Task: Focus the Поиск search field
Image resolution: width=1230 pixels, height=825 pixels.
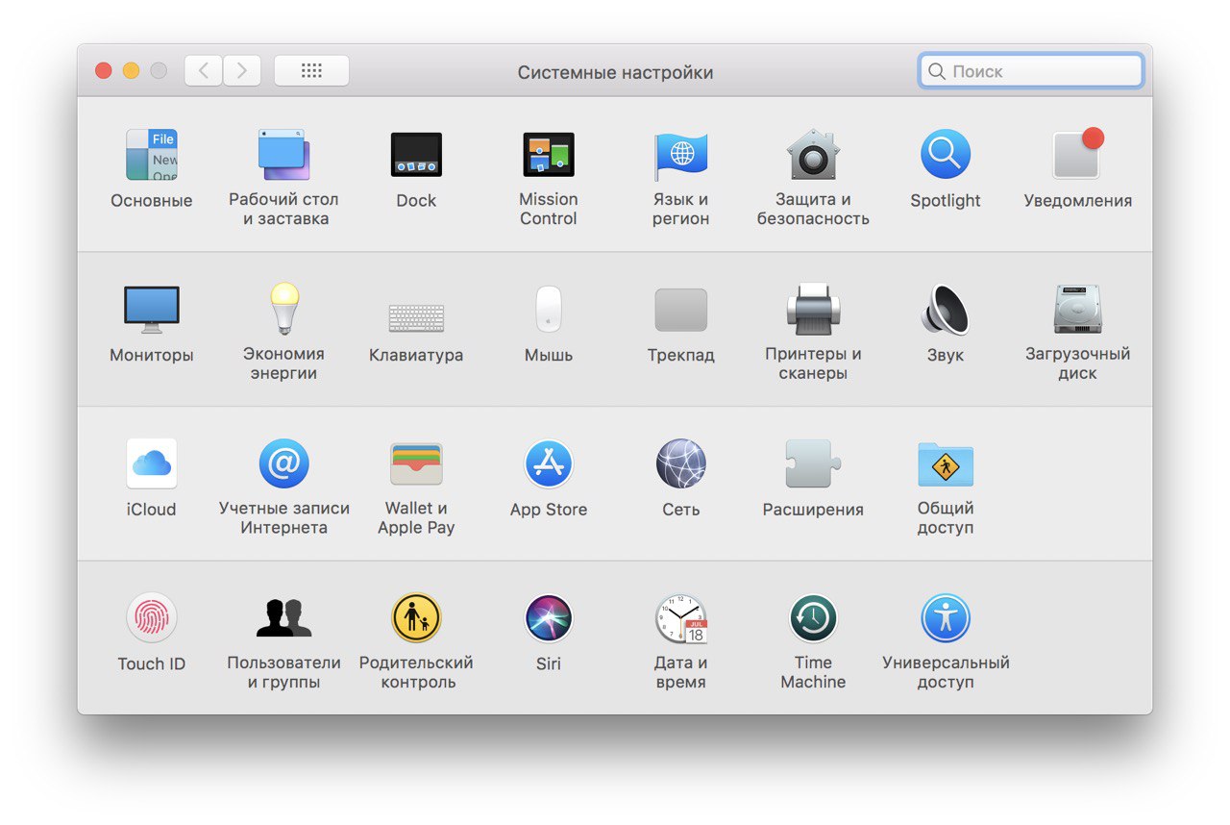Action: pyautogui.click(x=1031, y=71)
